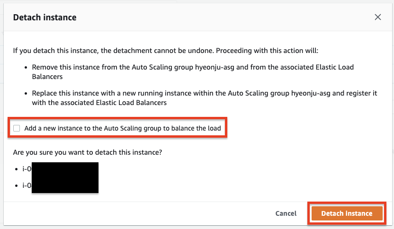Confirm with the orange Detach instance button
The height and width of the screenshot is (229, 394).
(x=347, y=213)
